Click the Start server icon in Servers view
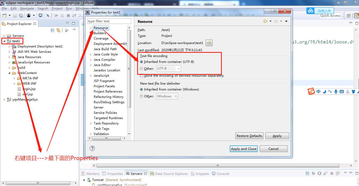 point(319,173)
